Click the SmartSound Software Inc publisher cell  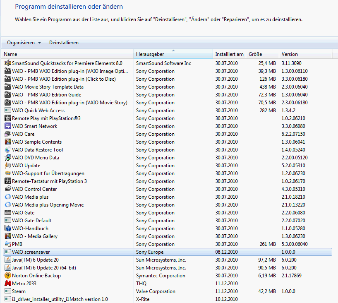tap(163, 63)
